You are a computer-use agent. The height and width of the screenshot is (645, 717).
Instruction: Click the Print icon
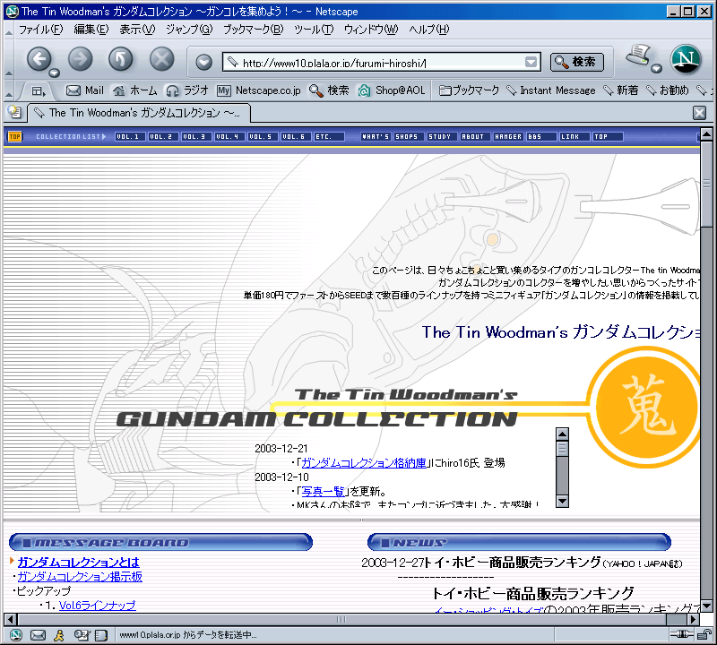[x=638, y=56]
